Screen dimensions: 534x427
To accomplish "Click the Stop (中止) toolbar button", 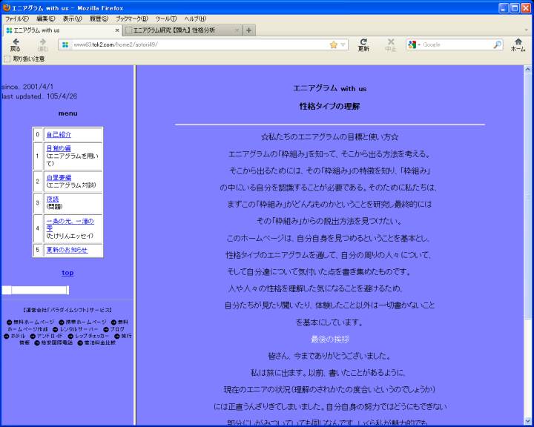I will 391,44.
